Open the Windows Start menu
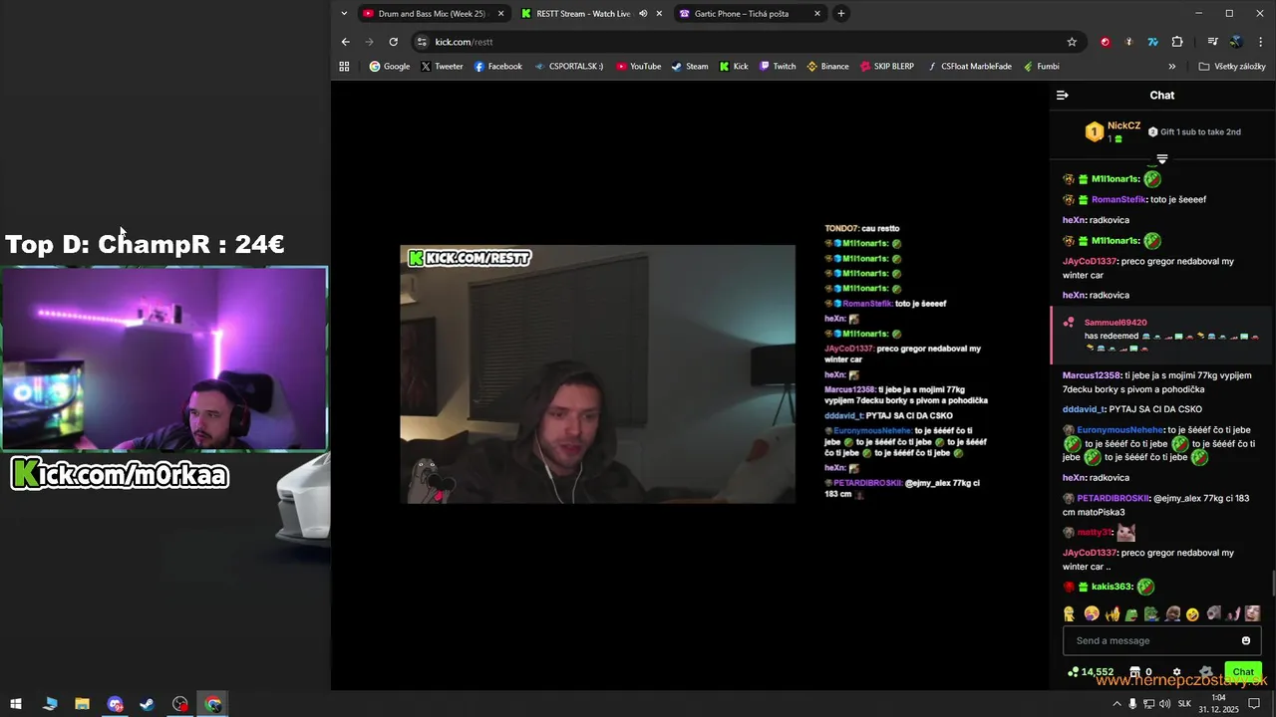Image resolution: width=1276 pixels, height=717 pixels. 16,704
